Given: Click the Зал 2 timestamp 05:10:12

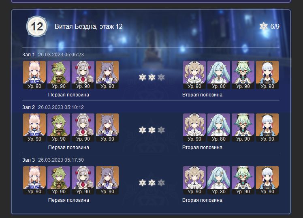Looking at the screenshot, I should [61, 107].
